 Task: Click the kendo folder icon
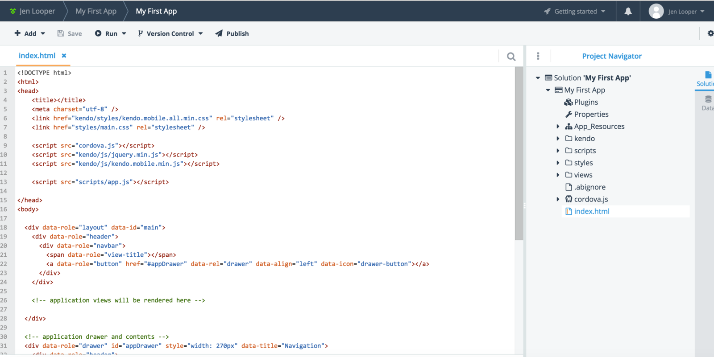[x=569, y=139]
